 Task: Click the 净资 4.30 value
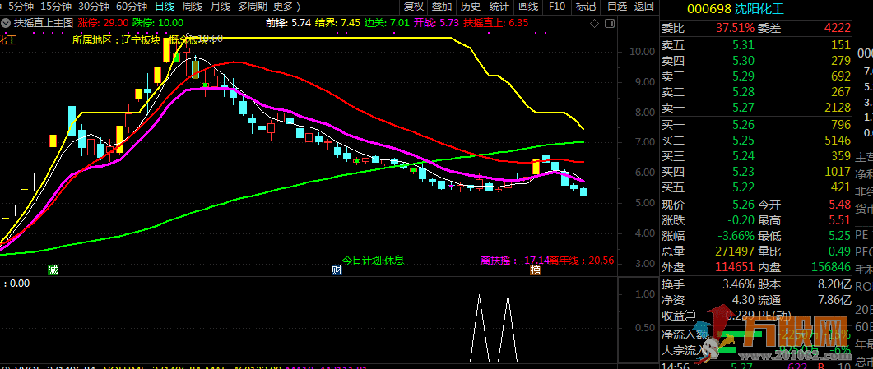[x=741, y=301]
